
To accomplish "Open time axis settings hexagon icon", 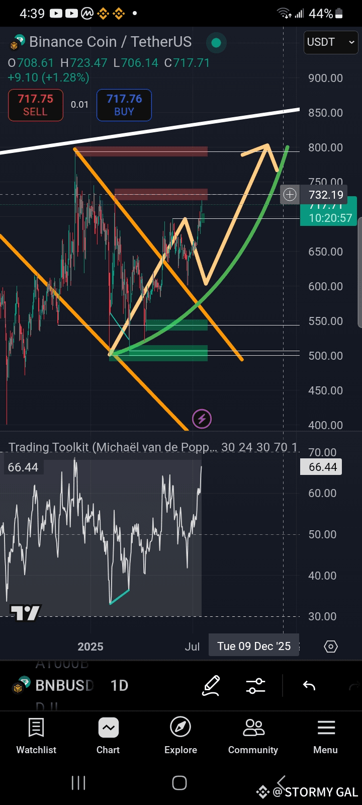I will [x=331, y=647].
